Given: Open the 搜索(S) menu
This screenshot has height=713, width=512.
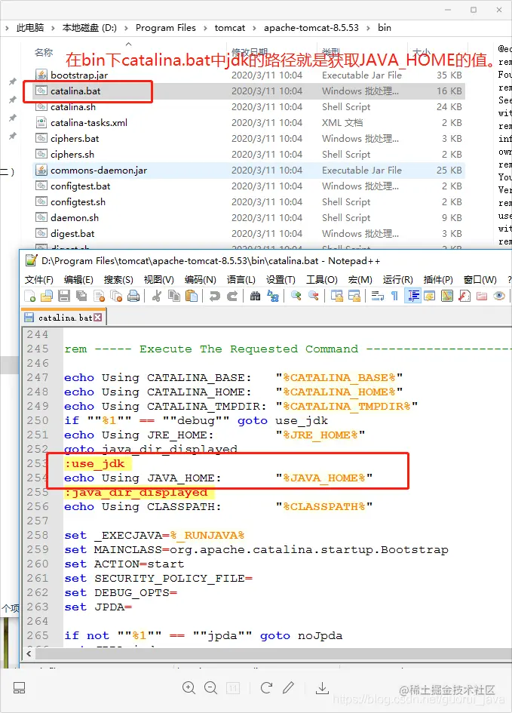Looking at the screenshot, I should click(x=118, y=280).
